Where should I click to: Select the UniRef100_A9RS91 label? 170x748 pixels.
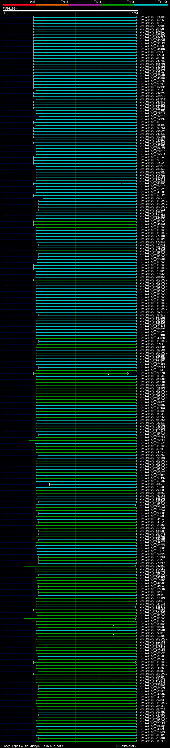tap(152, 373)
